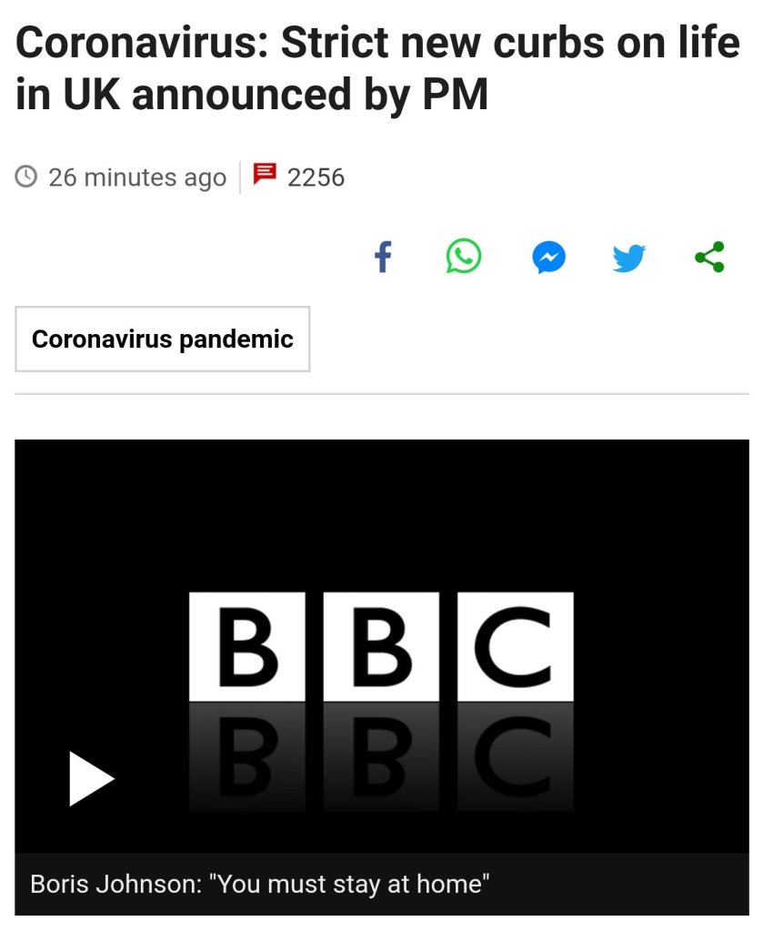This screenshot has height=932, width=763.
Task: Send the article through Messenger
Action: (548, 258)
